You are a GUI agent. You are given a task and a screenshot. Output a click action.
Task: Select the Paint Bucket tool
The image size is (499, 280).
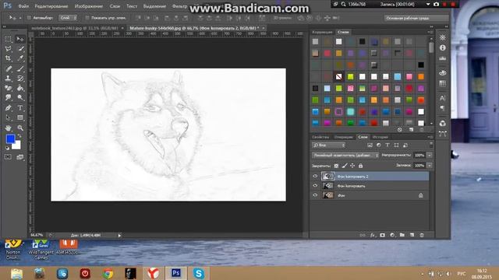(x=20, y=88)
